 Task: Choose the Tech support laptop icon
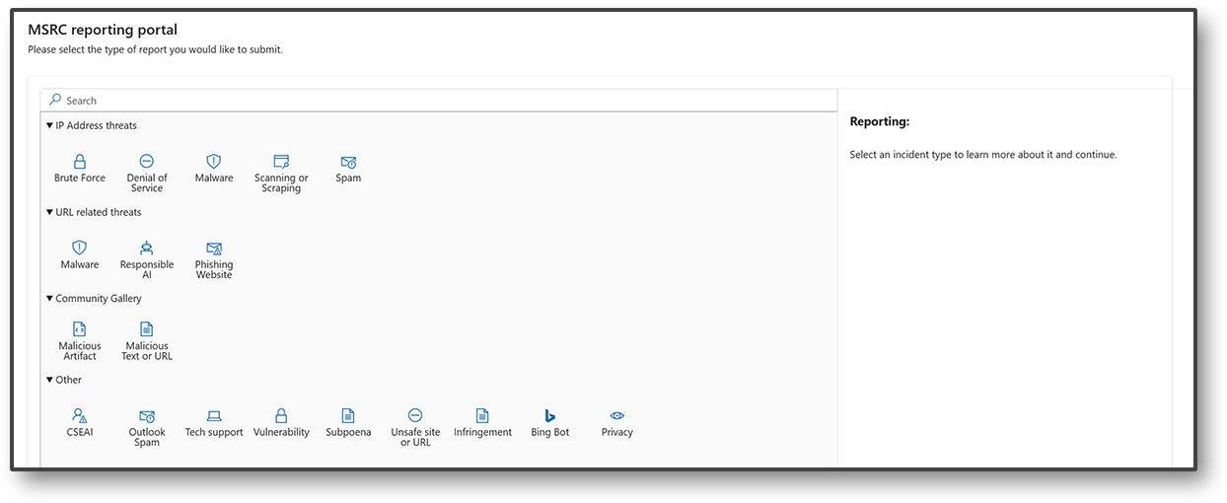[214, 416]
